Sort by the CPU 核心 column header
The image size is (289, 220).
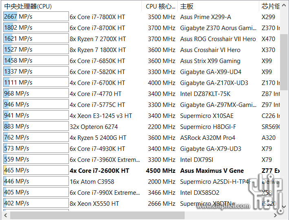click(x=160, y=7)
